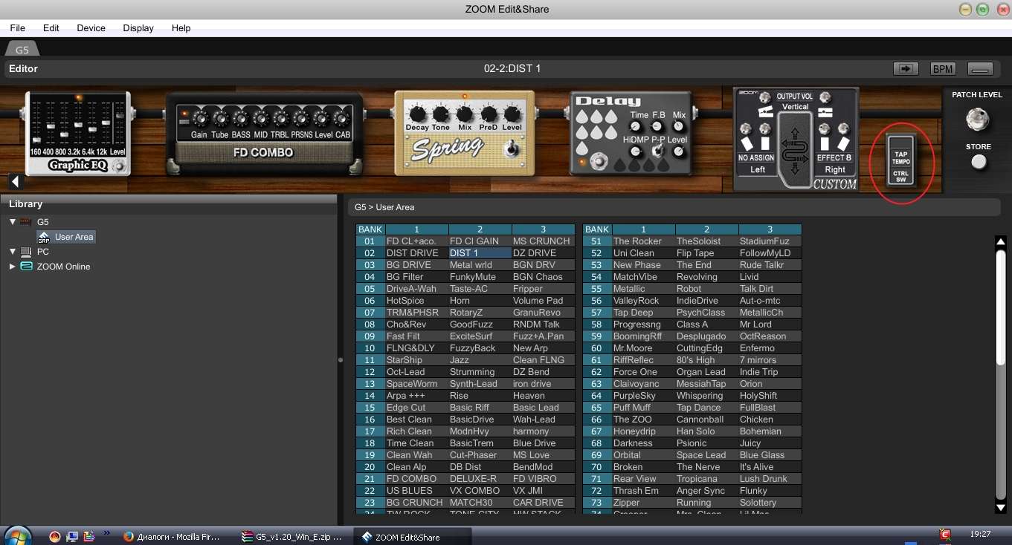This screenshot has width=1012, height=545.
Task: Click the BPM button
Action: click(x=943, y=68)
